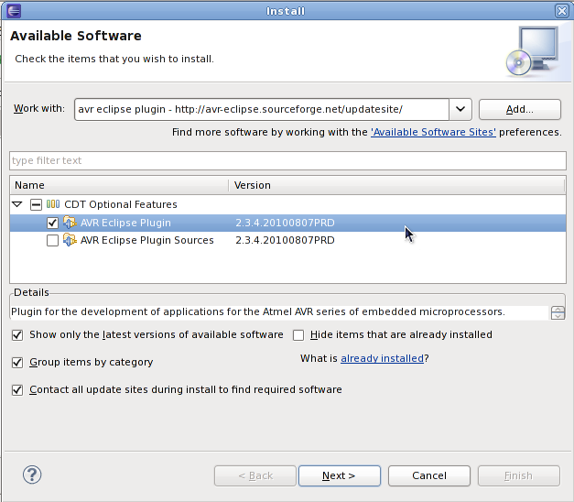Click the Next button

pos(340,475)
